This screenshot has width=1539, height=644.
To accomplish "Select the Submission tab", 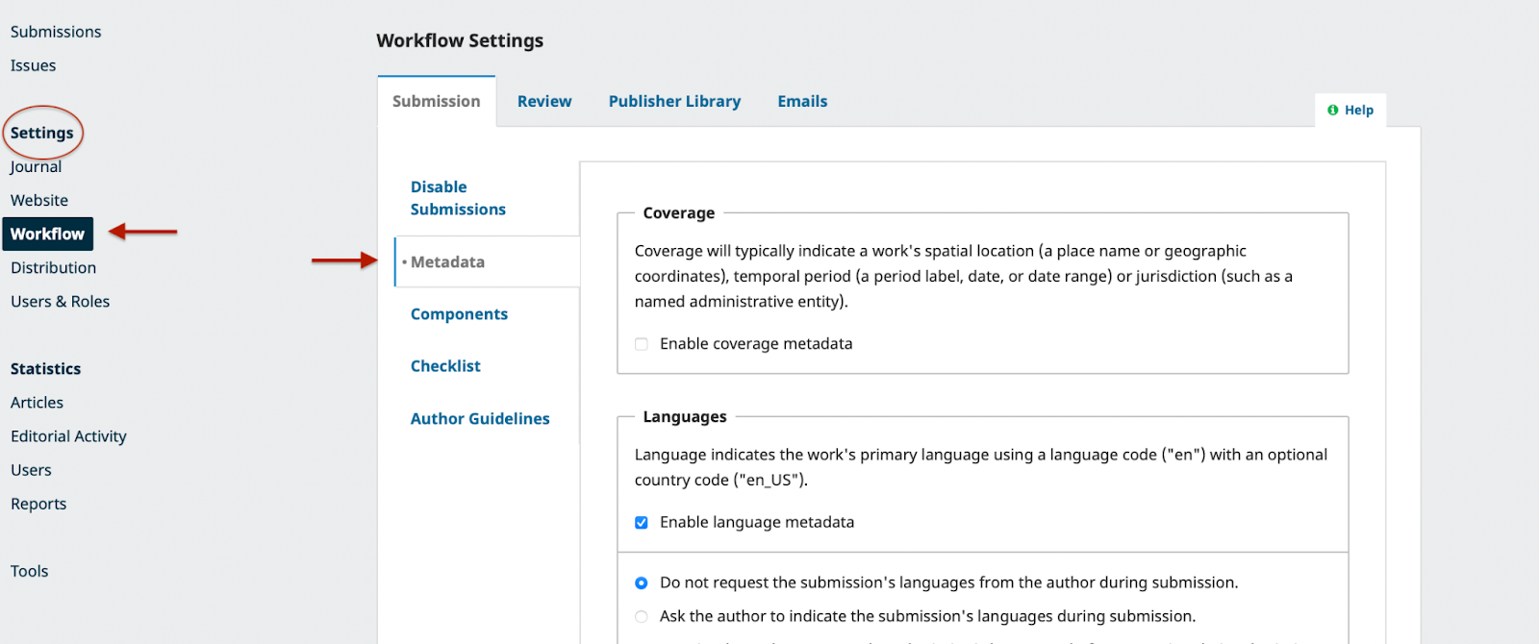I will 436,102.
